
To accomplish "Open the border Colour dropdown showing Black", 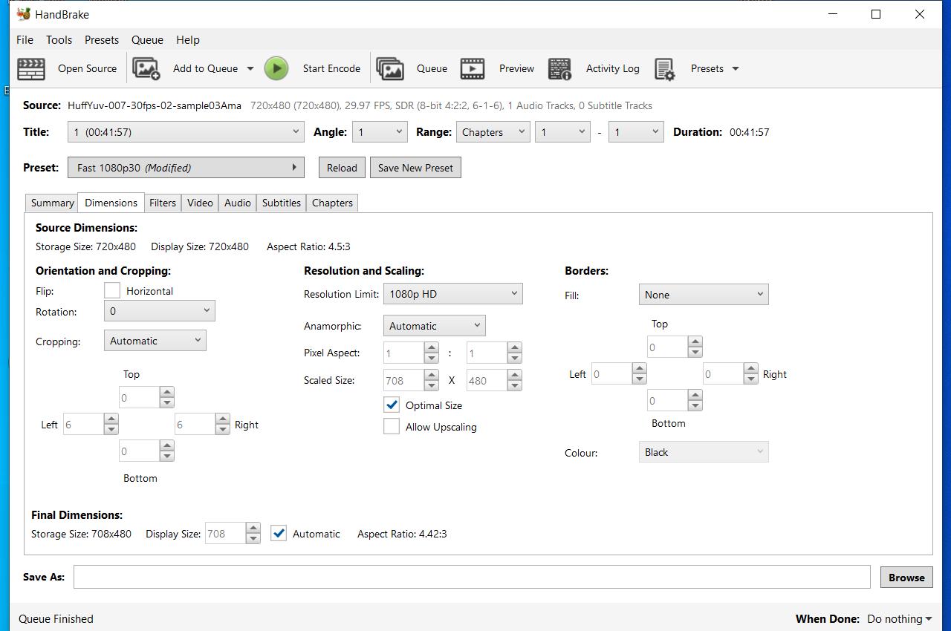I will (x=704, y=452).
